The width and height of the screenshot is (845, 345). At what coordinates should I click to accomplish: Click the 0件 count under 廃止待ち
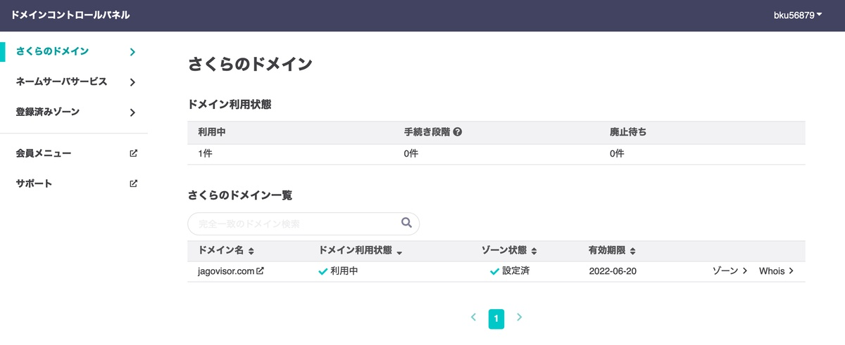(617, 154)
